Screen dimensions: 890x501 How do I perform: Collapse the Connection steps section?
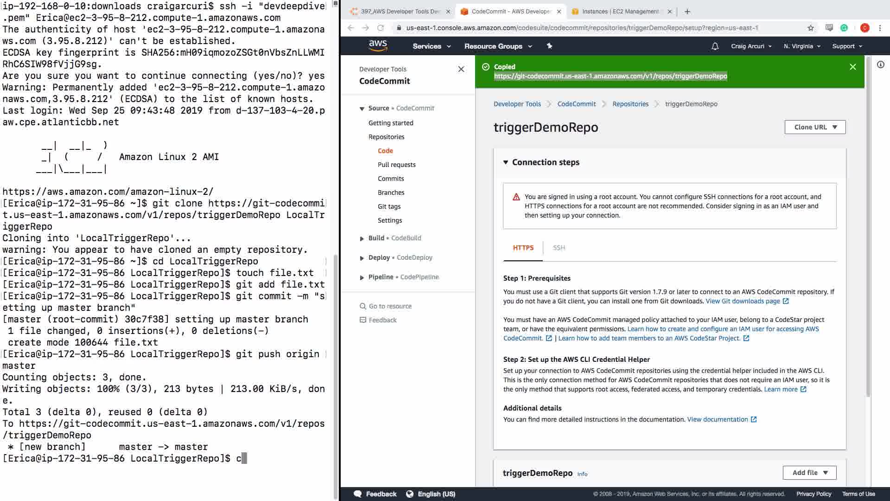[x=506, y=162]
